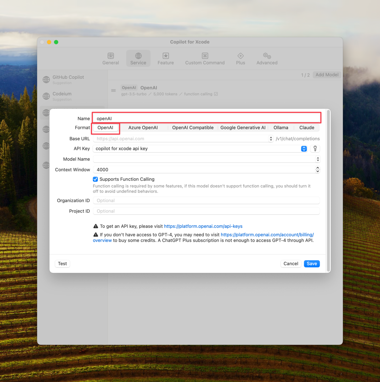Screen dimensions: 380x382
Task: Click the Project ID field
Action: point(207,211)
